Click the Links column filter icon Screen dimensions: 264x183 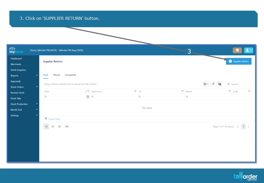coord(249,91)
